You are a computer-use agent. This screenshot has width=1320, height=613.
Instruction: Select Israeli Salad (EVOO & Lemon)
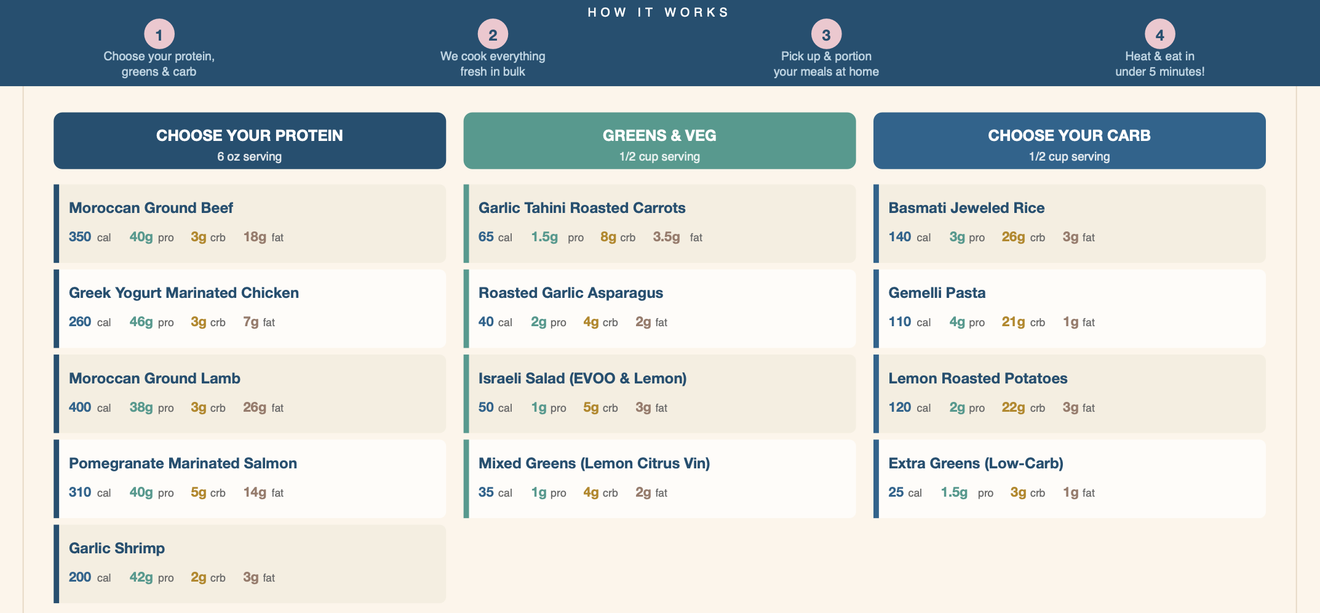pos(659,393)
